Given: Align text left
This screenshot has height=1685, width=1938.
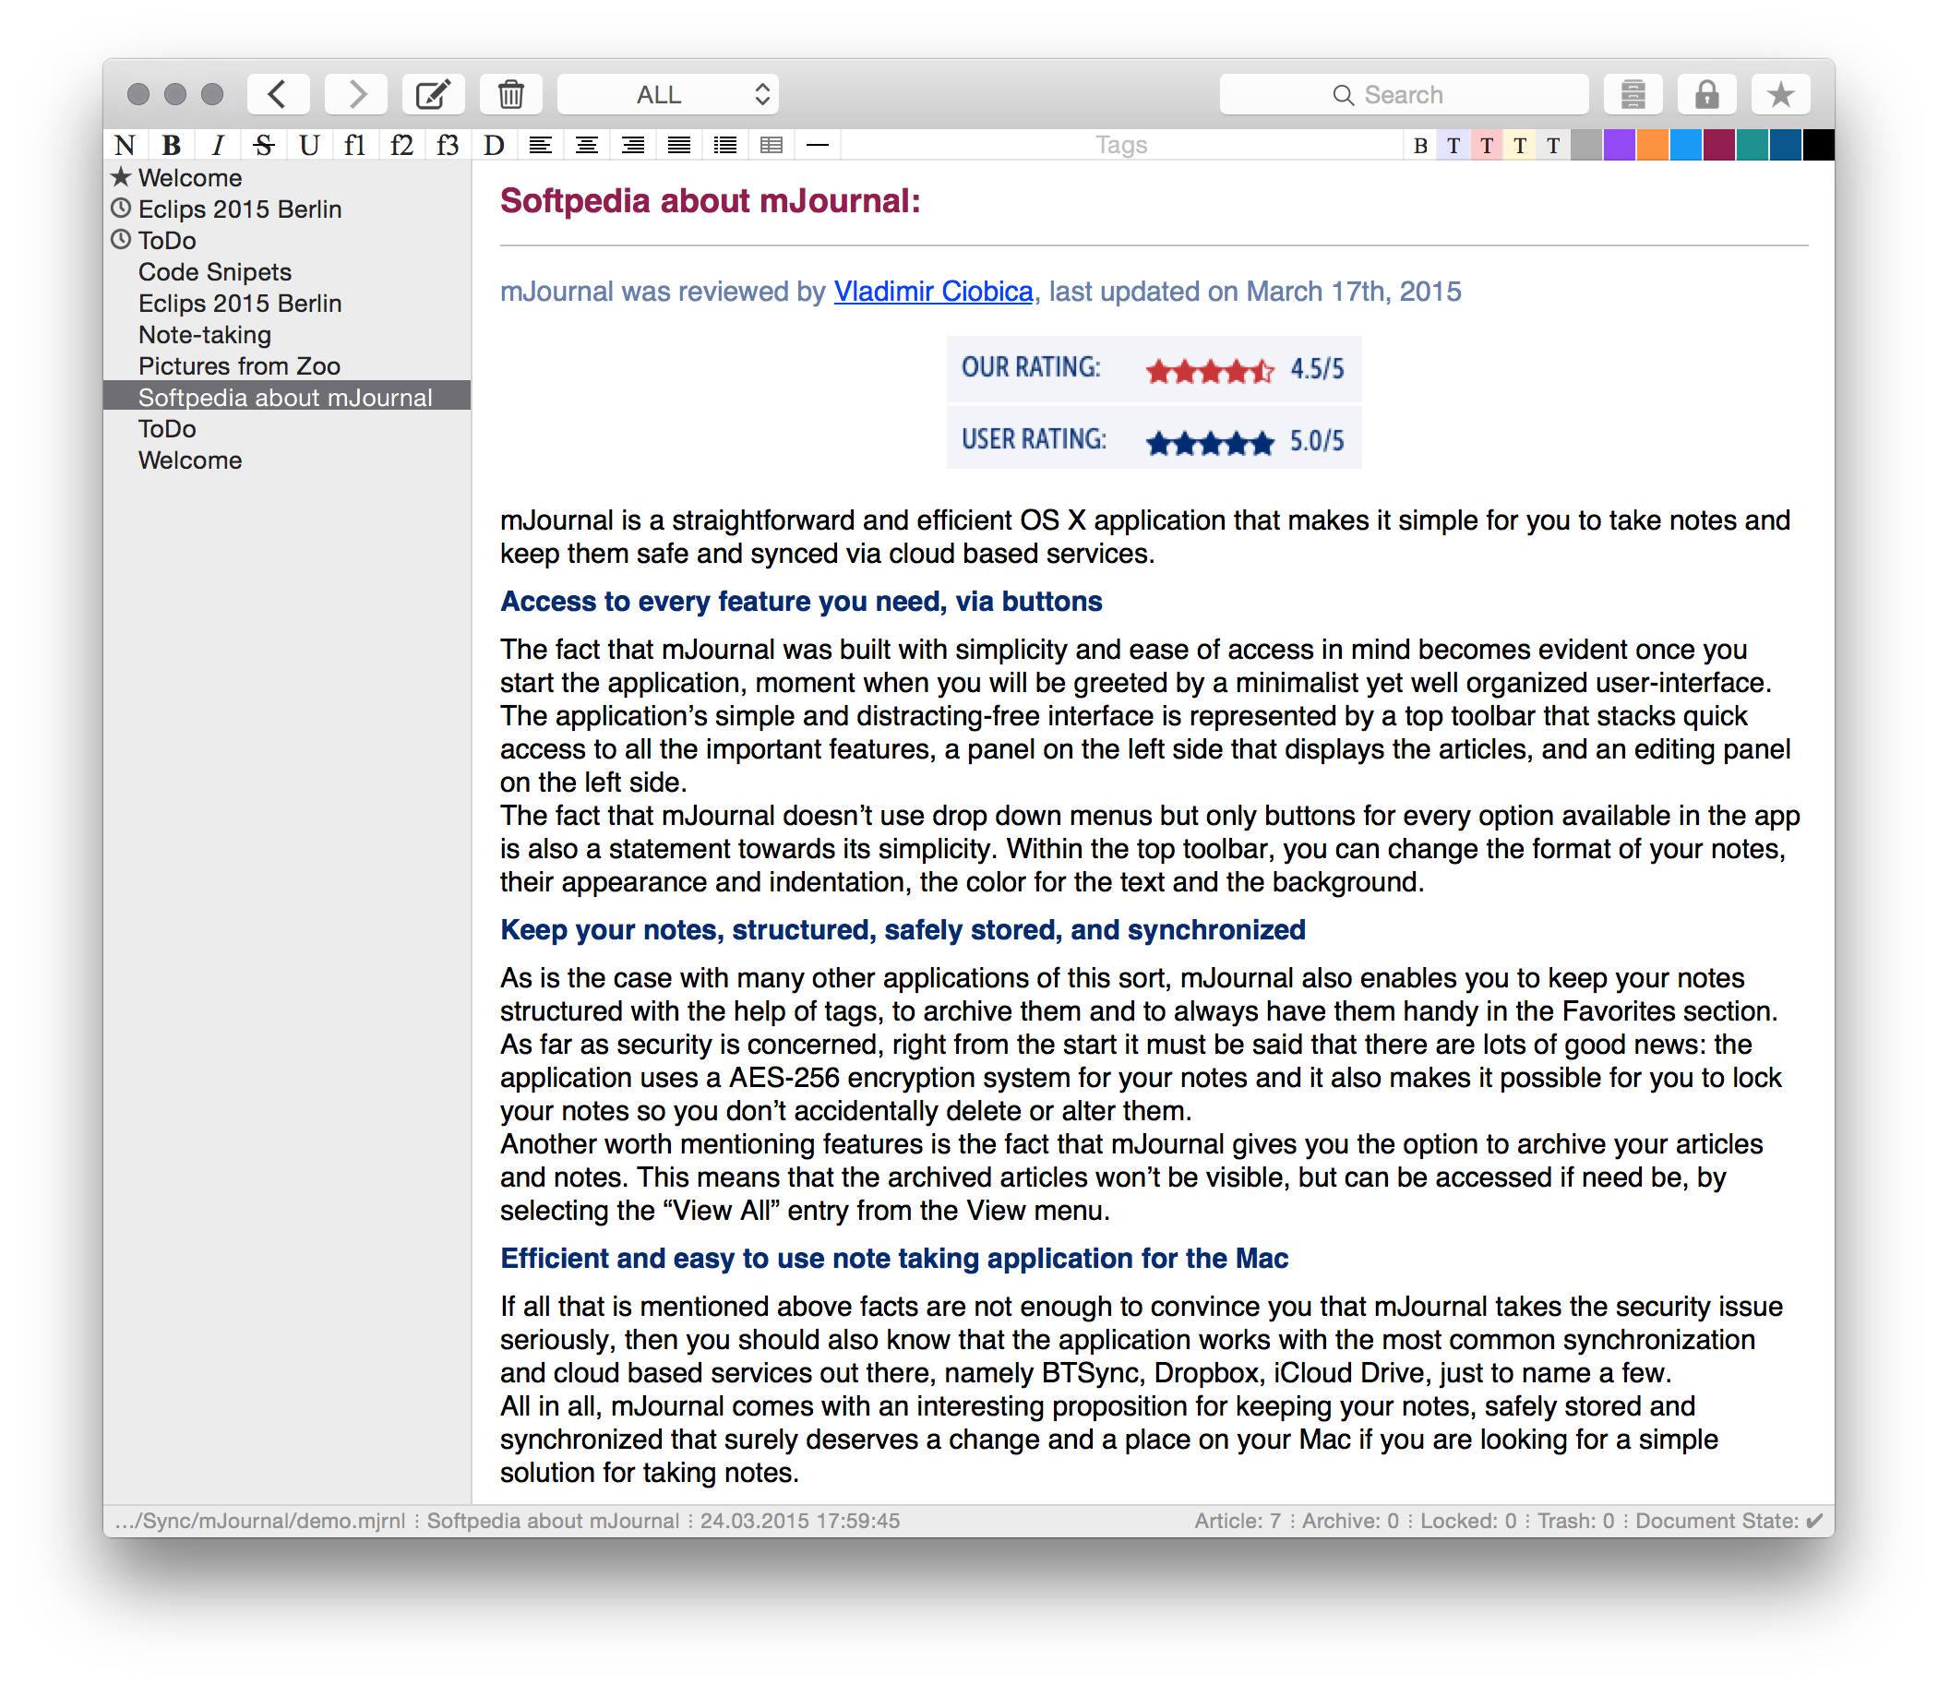Looking at the screenshot, I should pos(540,145).
